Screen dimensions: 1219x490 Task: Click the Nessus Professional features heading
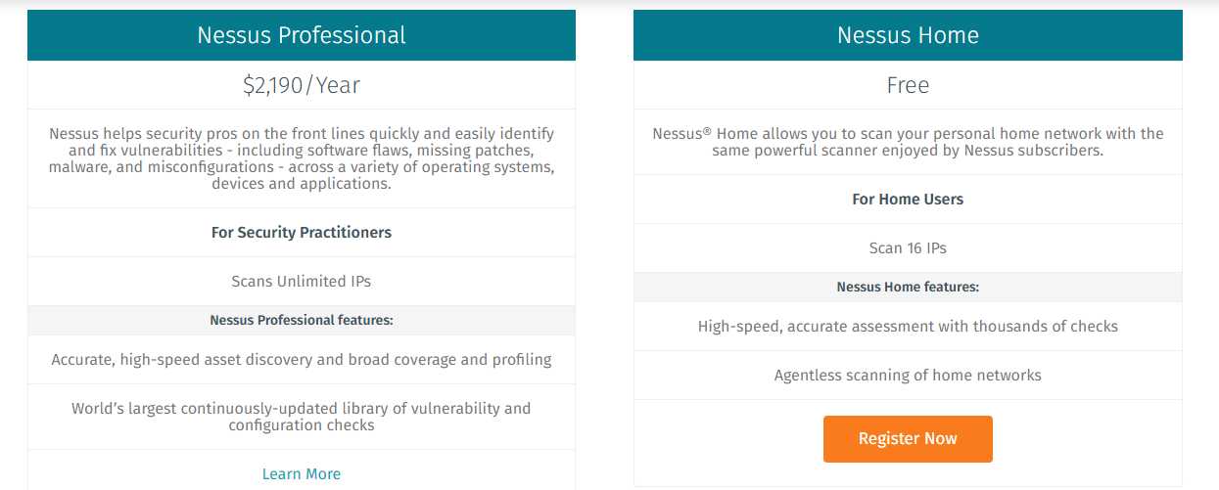[x=302, y=320]
